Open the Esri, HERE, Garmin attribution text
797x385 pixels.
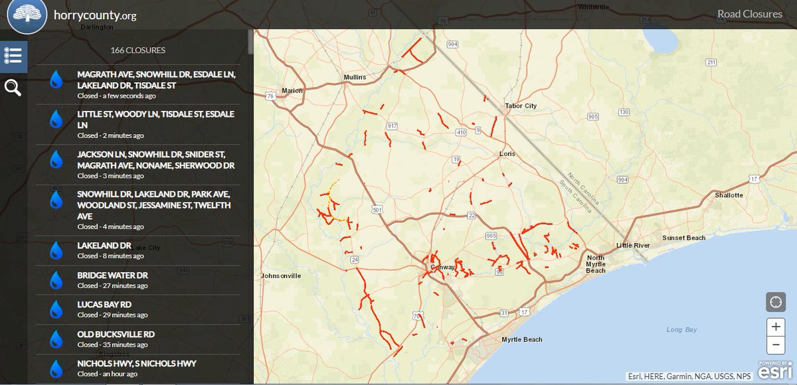point(689,376)
